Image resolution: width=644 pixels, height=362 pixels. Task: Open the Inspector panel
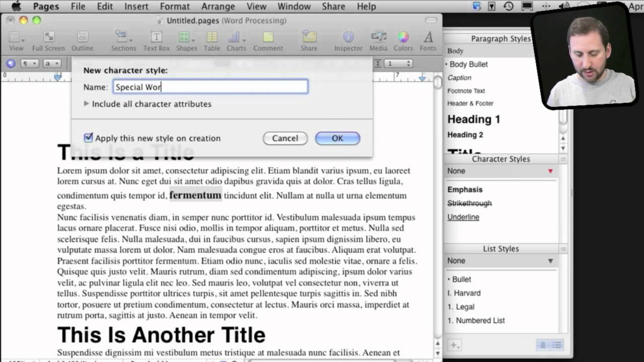pos(348,41)
